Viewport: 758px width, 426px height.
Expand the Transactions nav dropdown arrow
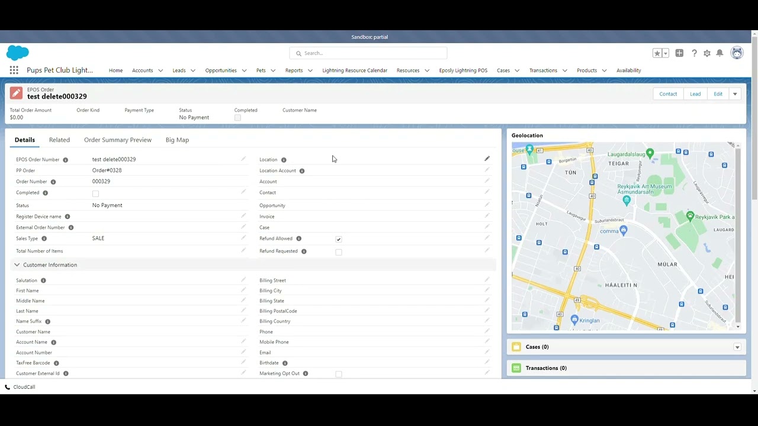564,70
